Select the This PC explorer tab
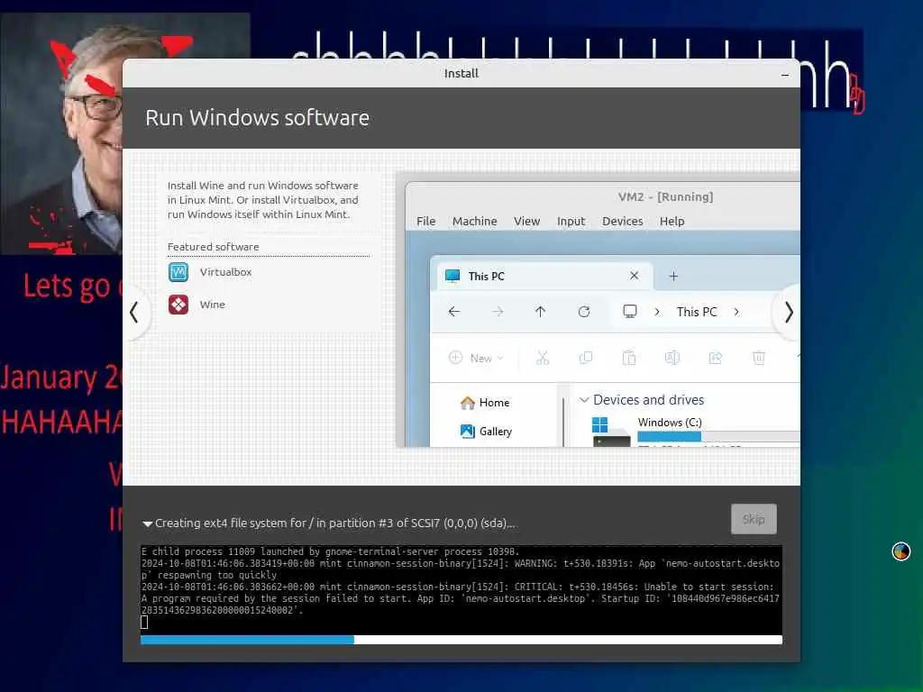Screen dimensions: 923x692 tap(544, 276)
